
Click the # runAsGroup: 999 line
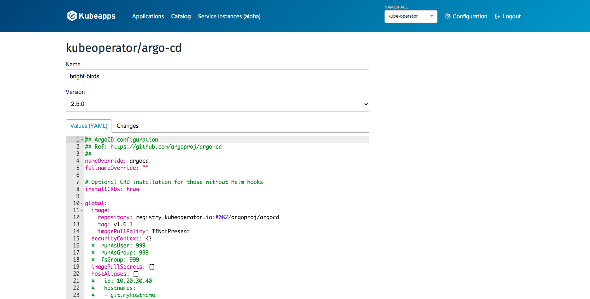click(x=120, y=253)
